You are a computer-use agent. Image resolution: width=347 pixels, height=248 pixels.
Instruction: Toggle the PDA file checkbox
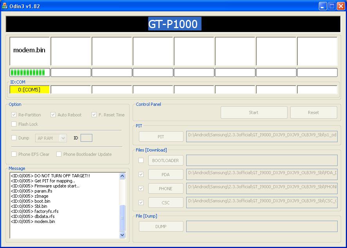point(141,175)
